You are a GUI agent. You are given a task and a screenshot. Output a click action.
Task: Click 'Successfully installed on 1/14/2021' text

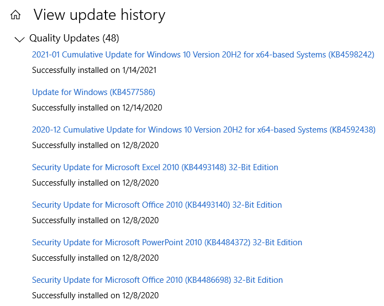(x=94, y=70)
